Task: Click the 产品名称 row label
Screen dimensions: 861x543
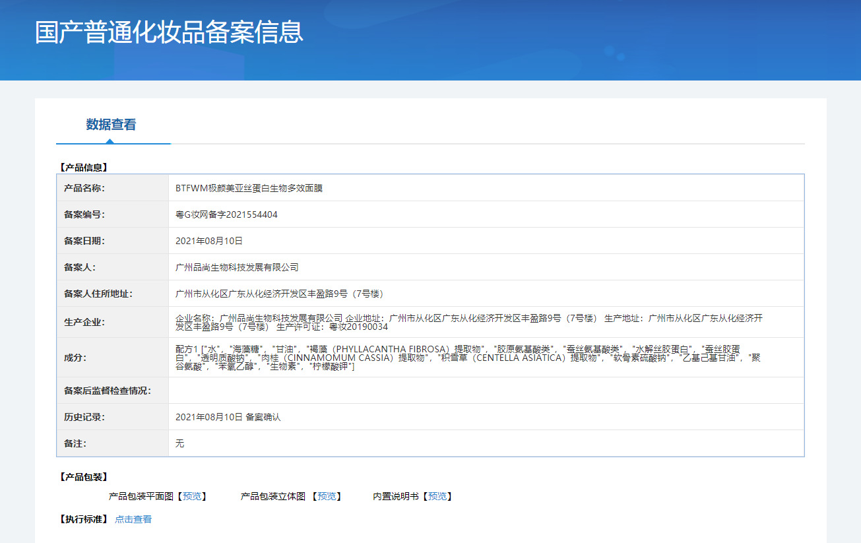Action: tap(113, 188)
